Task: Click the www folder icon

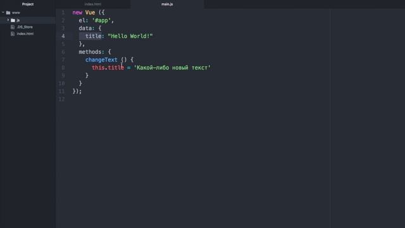Action: [x=8, y=13]
